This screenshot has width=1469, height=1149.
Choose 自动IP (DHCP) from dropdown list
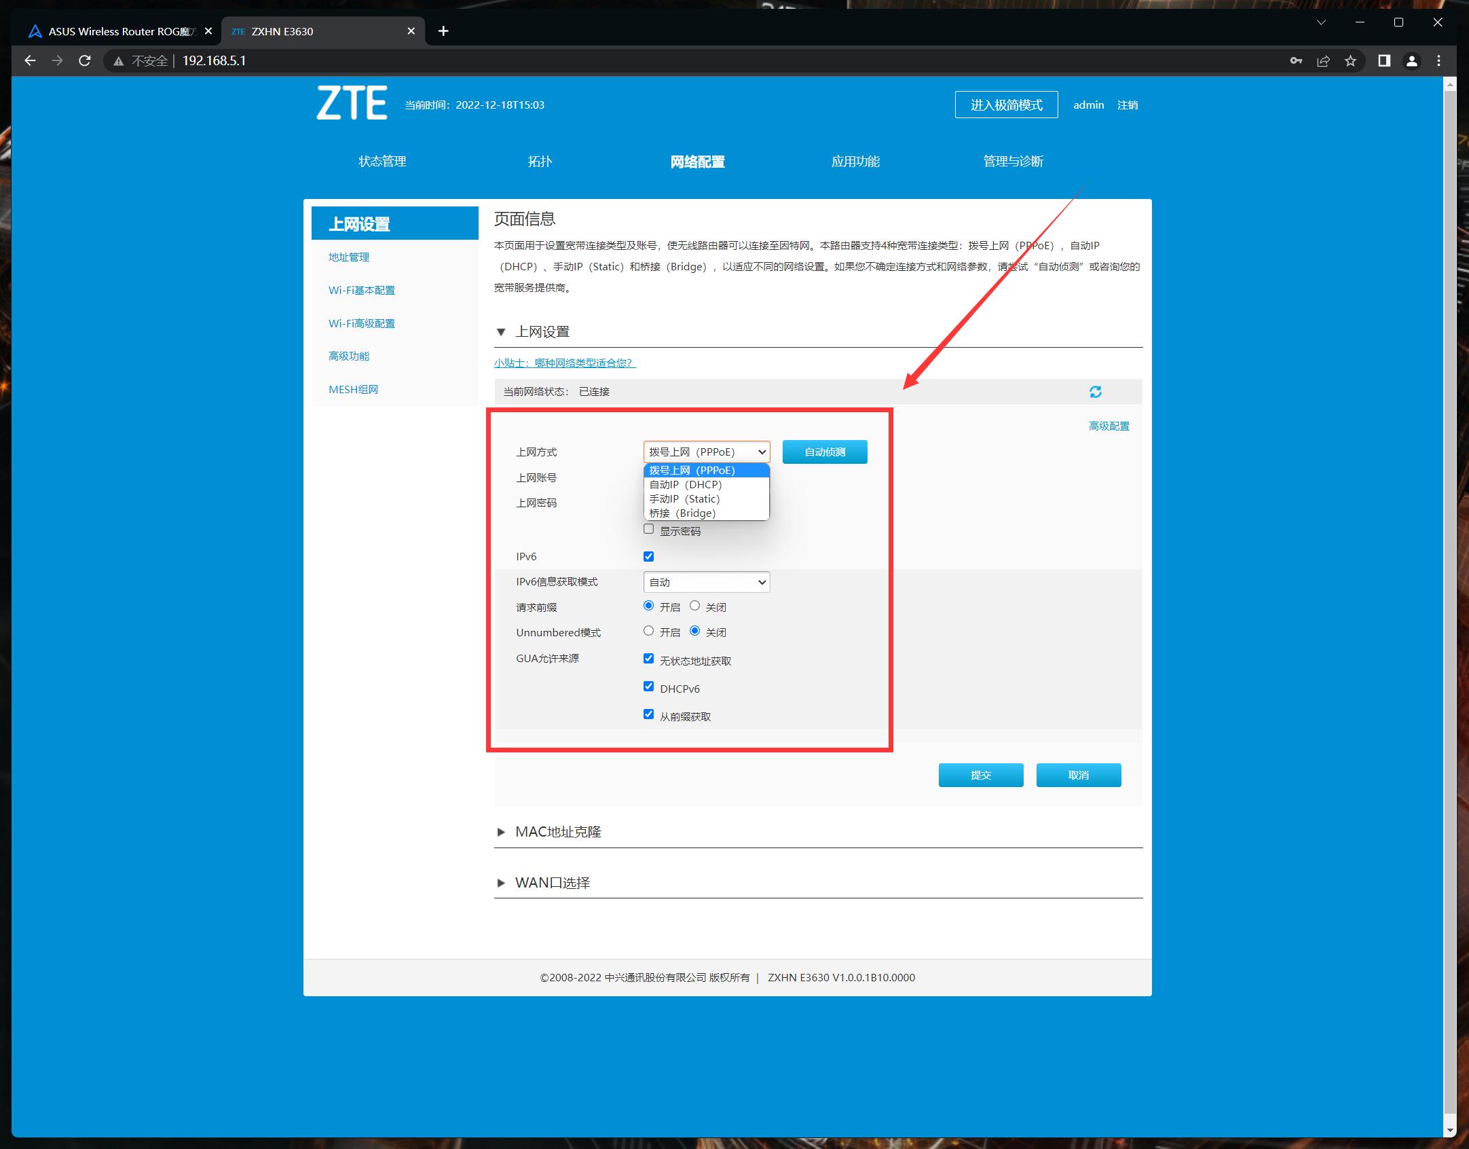686,485
